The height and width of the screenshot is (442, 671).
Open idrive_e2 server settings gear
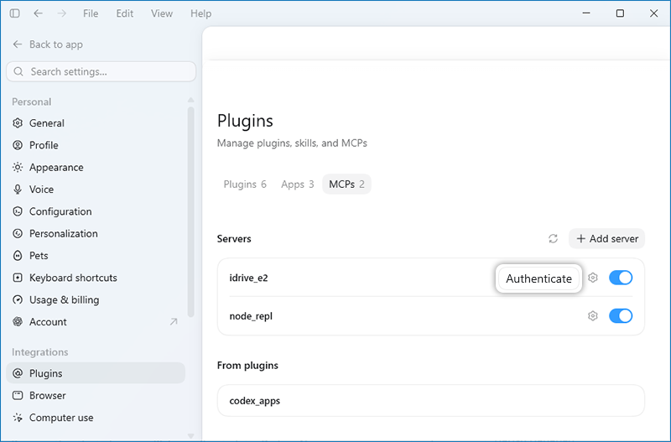tap(593, 278)
